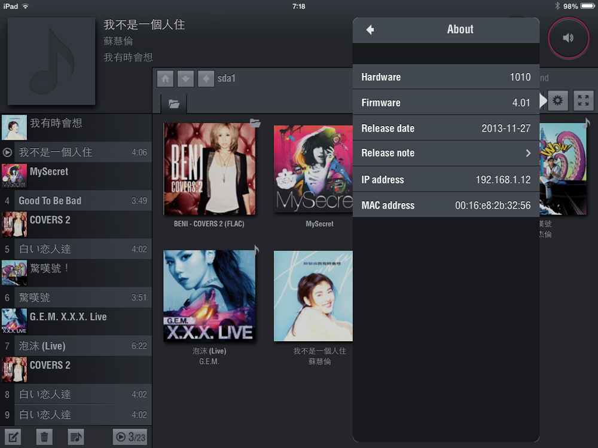Screen dimensions: 598x448
Task: Click the BENI - COVERS 2 (FLAC) caption
Action: click(209, 224)
